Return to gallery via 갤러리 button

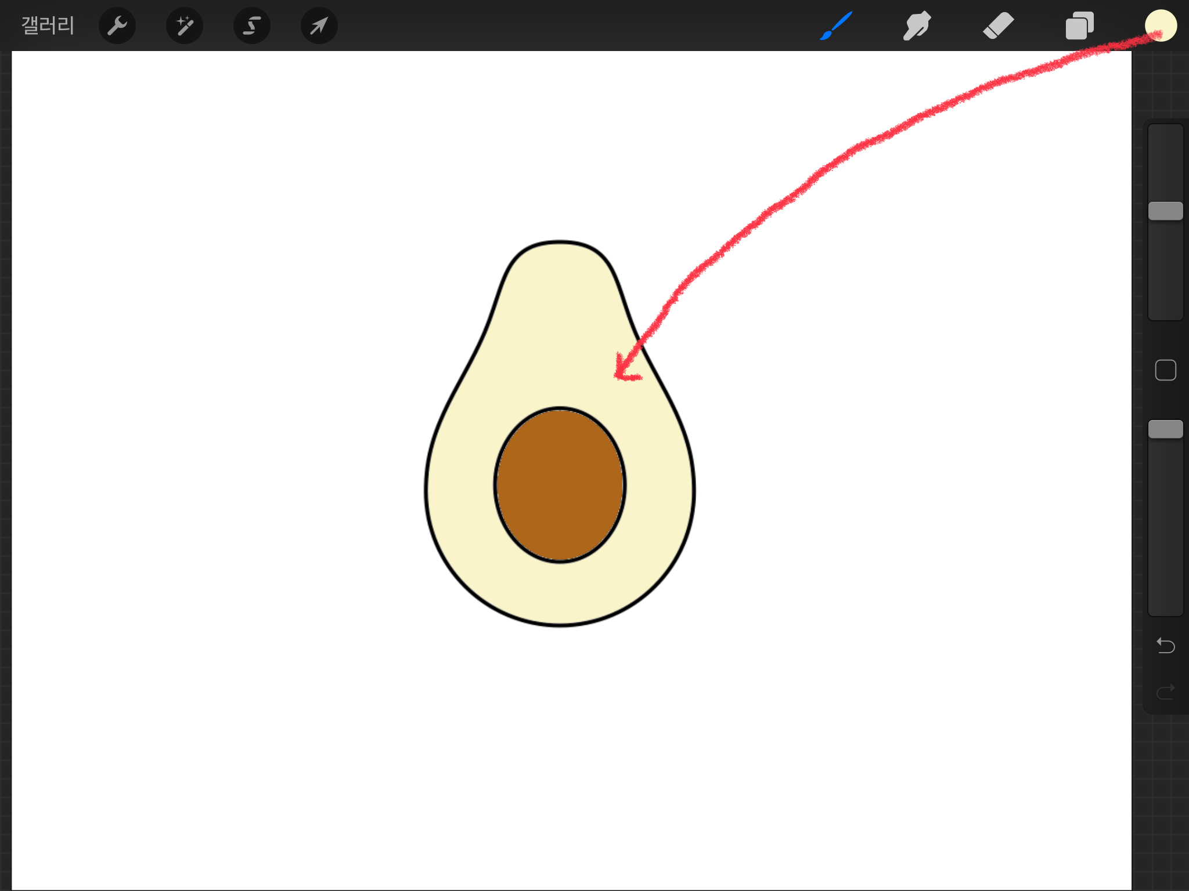pos(48,26)
